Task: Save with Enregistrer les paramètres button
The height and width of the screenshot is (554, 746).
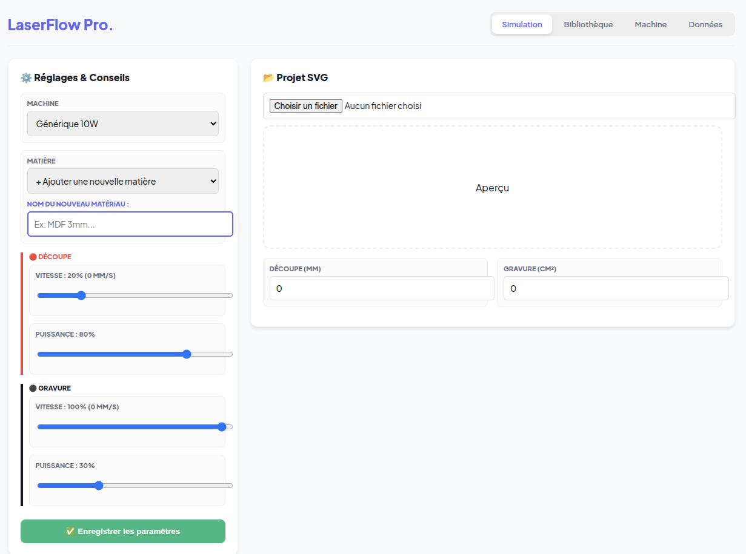Action: (123, 531)
